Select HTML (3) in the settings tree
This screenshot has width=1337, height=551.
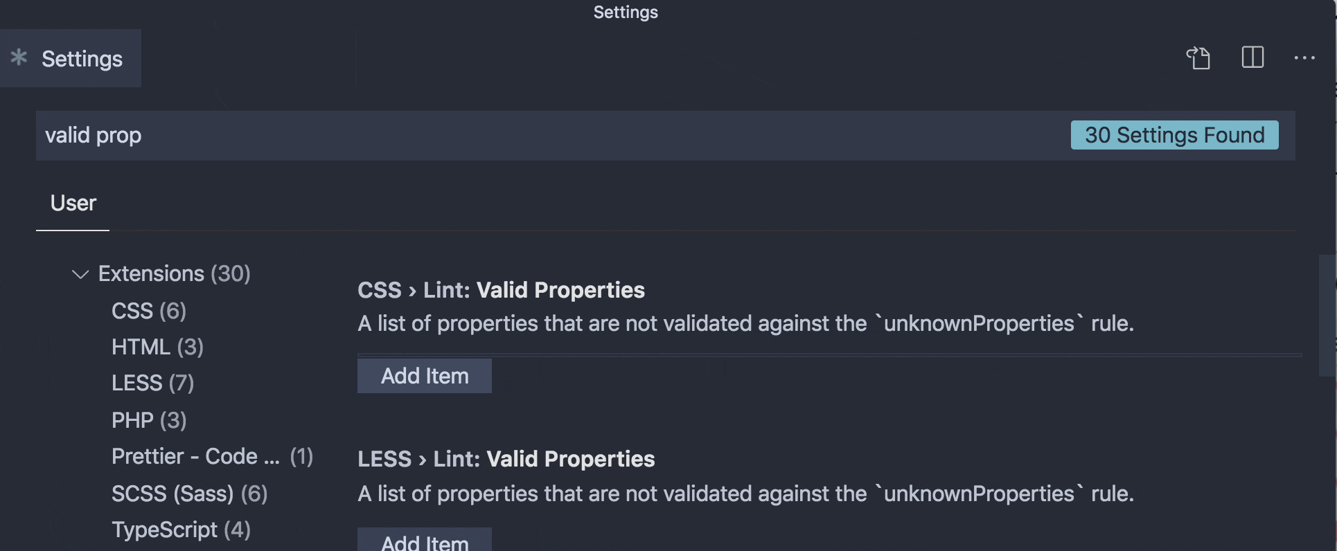click(x=157, y=347)
